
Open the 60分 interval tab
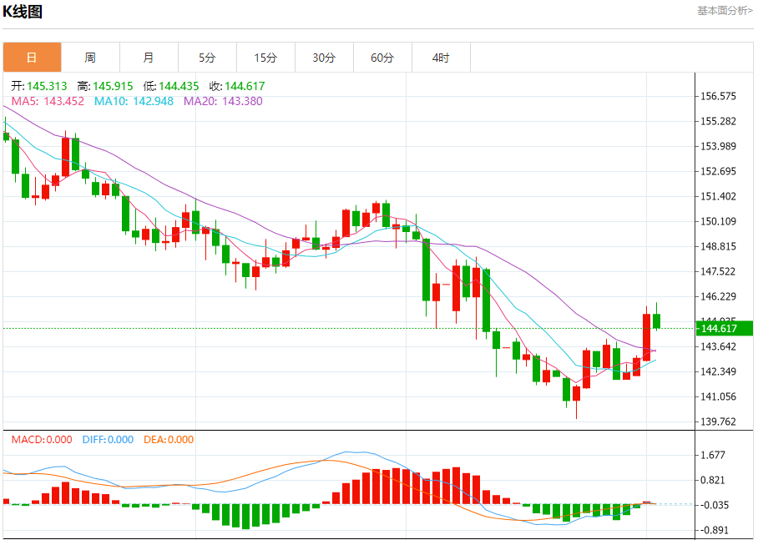383,58
